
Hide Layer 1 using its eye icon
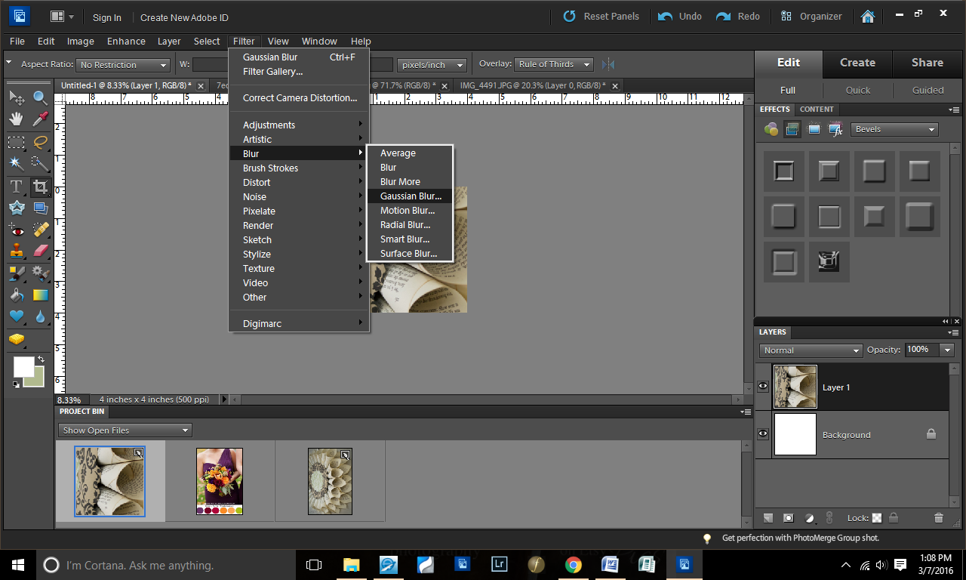pos(763,387)
